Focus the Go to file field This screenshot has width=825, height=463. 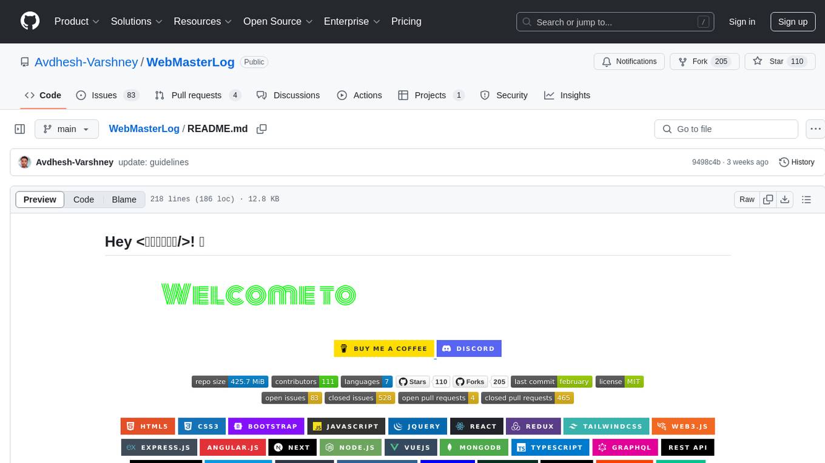pos(726,129)
